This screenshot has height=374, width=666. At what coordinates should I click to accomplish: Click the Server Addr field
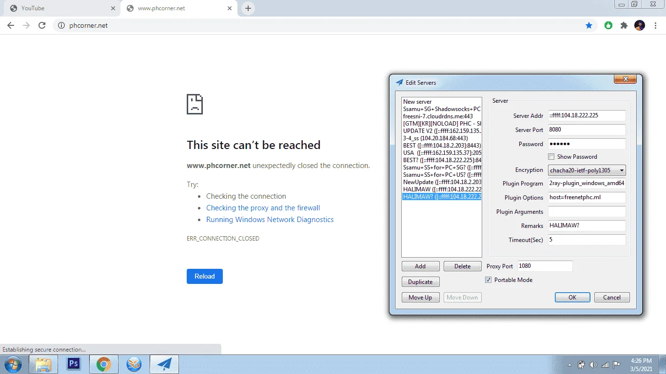point(587,116)
